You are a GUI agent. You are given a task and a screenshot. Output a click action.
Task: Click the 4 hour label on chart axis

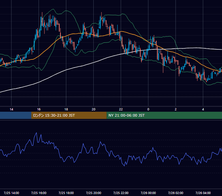point(203,109)
